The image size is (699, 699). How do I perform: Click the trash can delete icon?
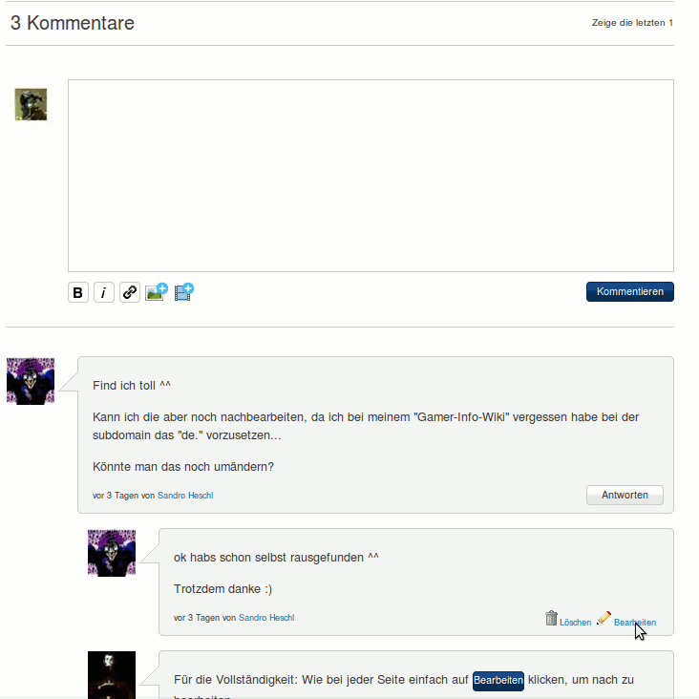551,618
